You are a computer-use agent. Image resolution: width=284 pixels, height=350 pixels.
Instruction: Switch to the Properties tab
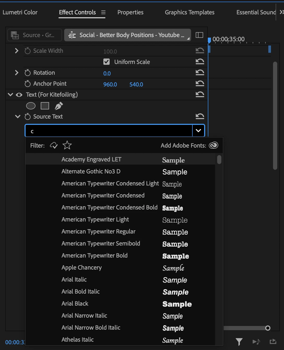point(130,12)
